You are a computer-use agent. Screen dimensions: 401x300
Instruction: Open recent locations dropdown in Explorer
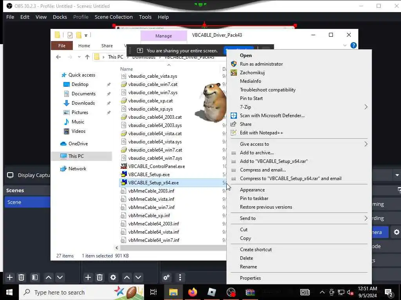point(79,57)
